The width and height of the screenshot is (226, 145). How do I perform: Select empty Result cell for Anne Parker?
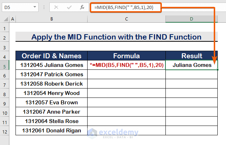pos(191,112)
